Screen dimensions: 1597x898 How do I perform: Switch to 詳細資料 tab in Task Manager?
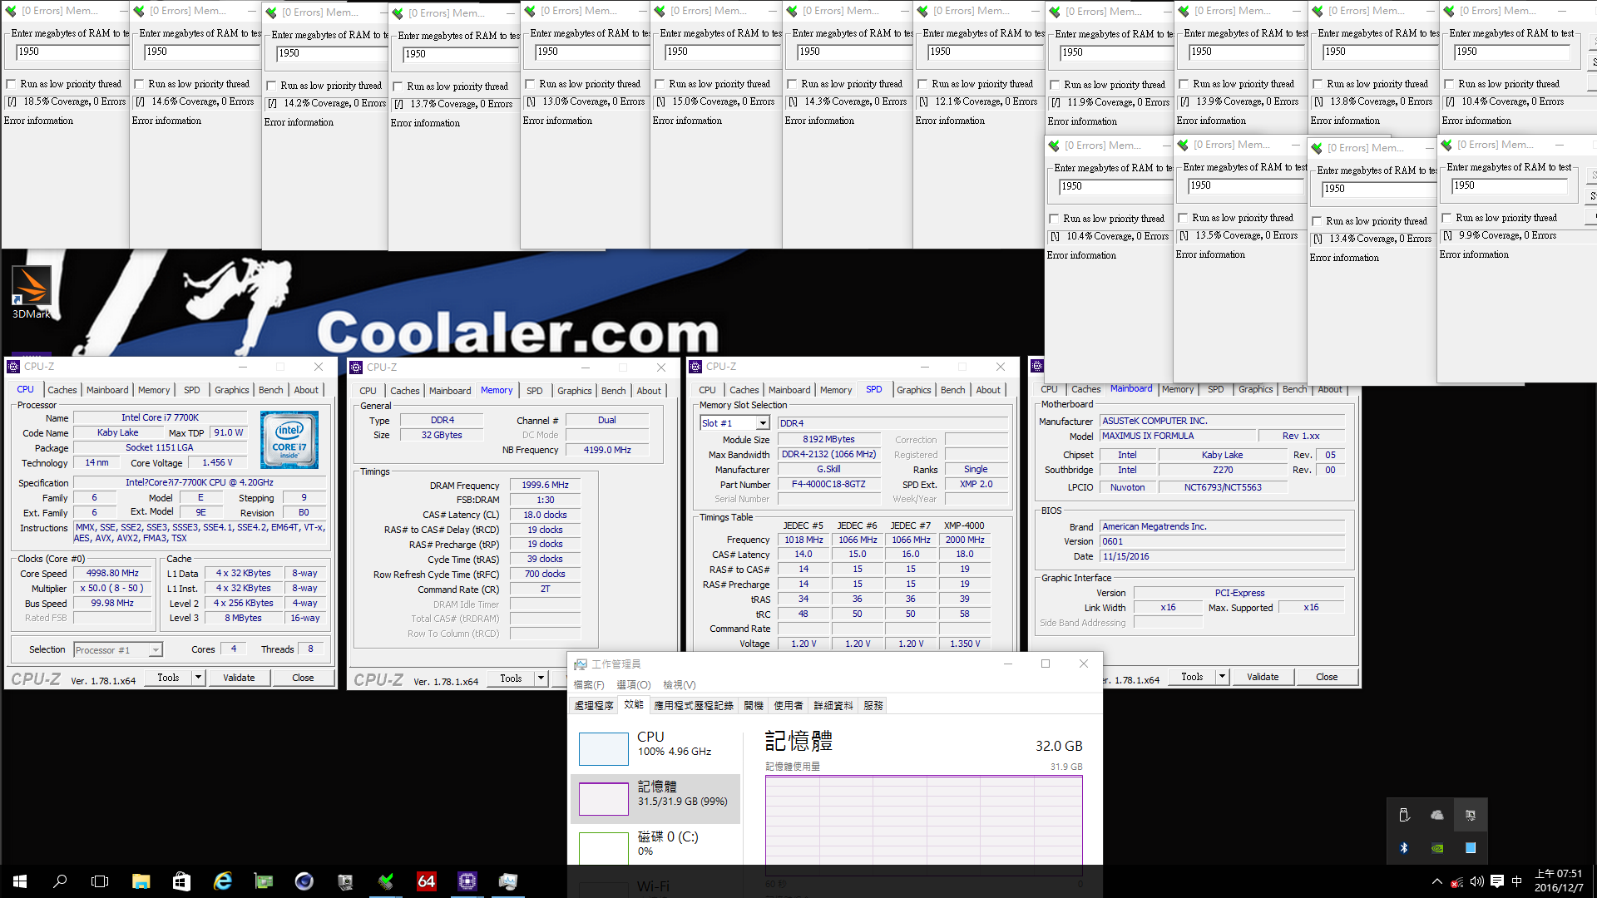tap(833, 705)
